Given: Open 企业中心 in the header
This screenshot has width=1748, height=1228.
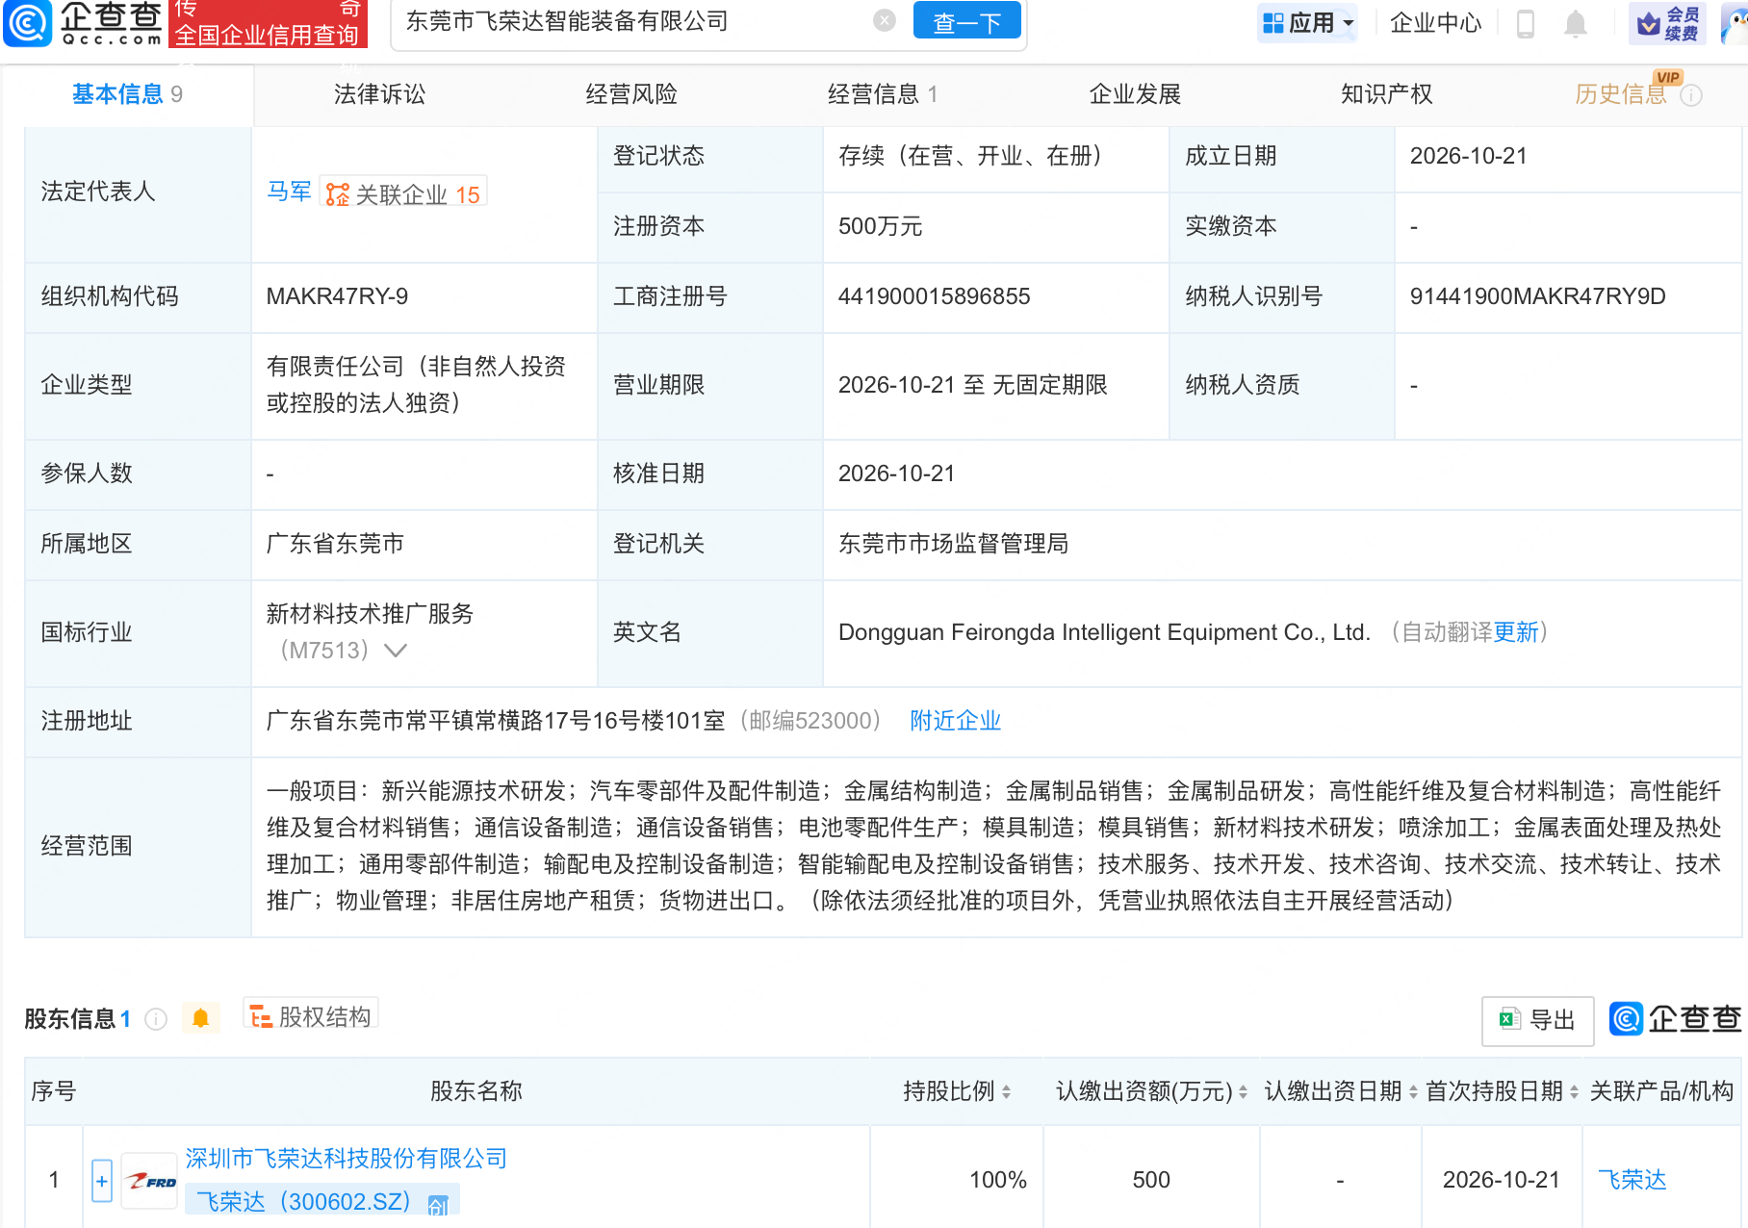Looking at the screenshot, I should click(x=1435, y=23).
